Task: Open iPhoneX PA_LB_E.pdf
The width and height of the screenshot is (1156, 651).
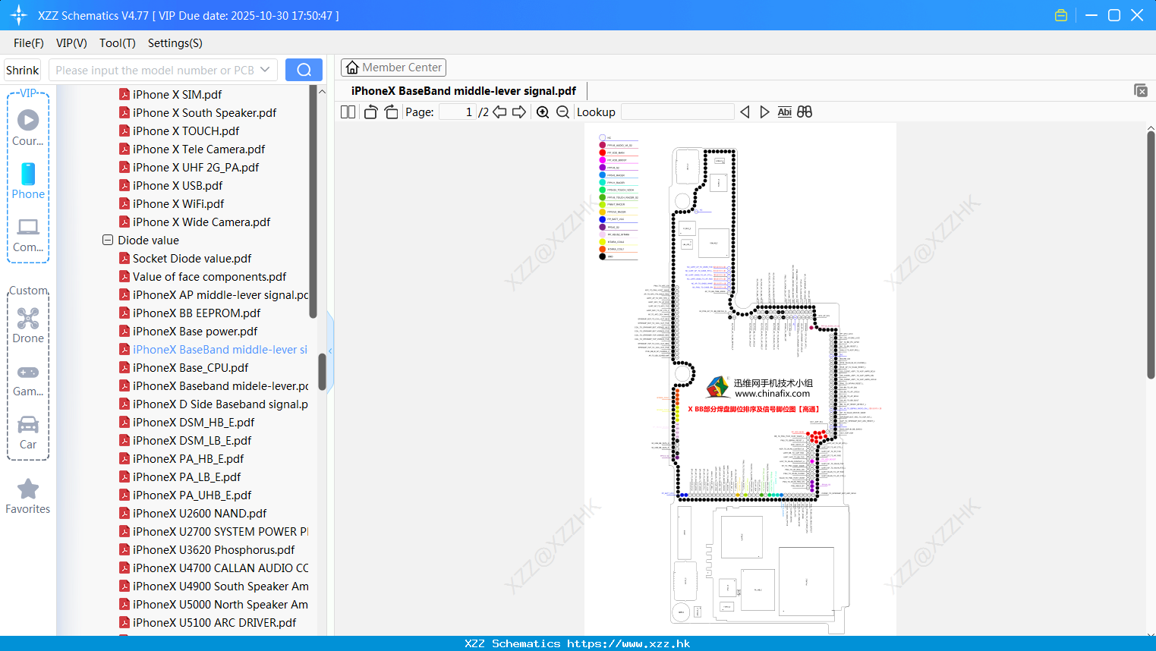Action: [x=180, y=476]
